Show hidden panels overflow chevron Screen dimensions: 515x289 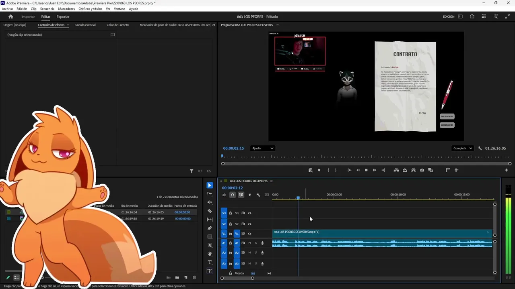214,25
